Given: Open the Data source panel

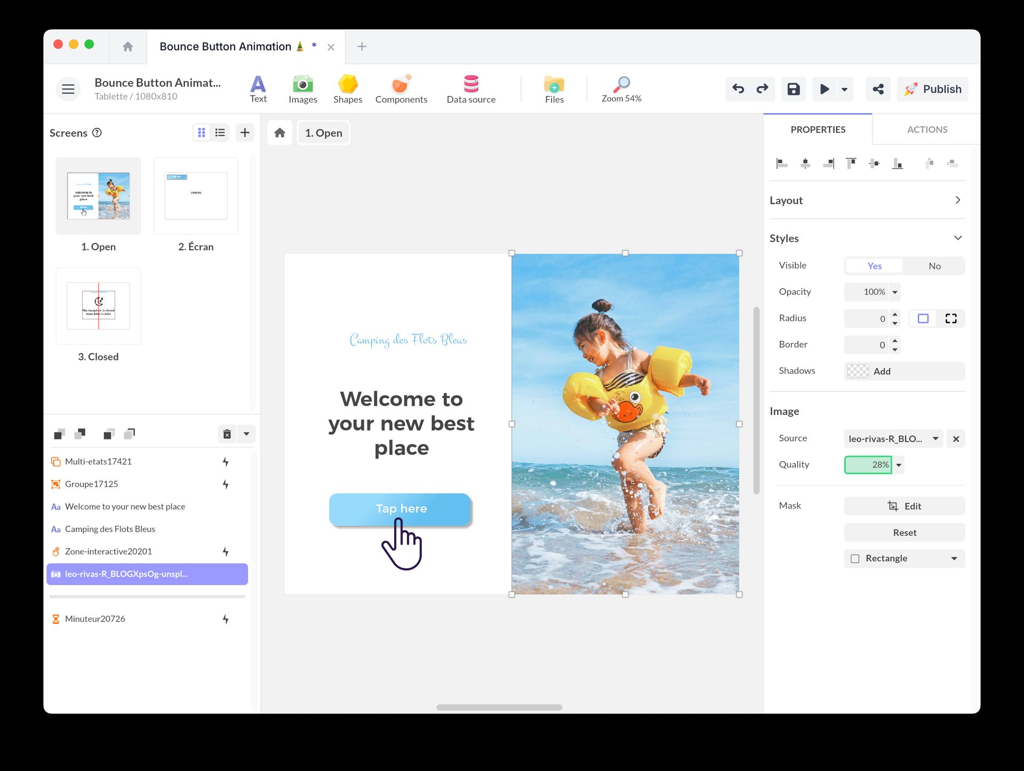Looking at the screenshot, I should click(471, 89).
